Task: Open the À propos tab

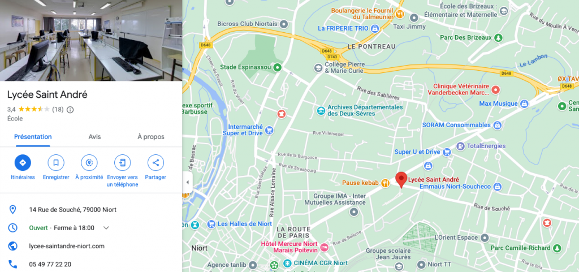Action: click(x=151, y=136)
